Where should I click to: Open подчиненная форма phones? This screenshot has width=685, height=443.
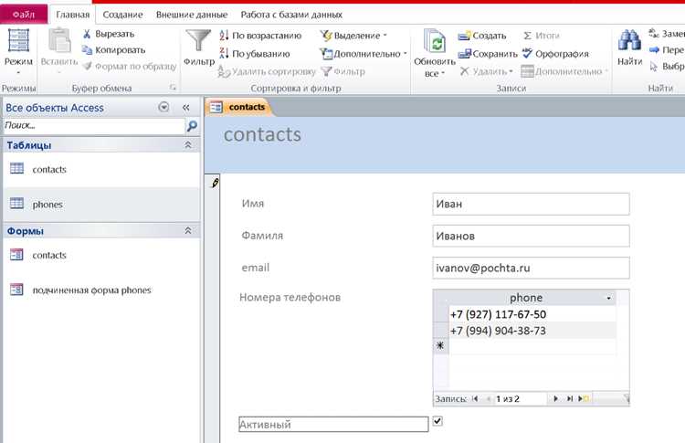click(x=101, y=290)
